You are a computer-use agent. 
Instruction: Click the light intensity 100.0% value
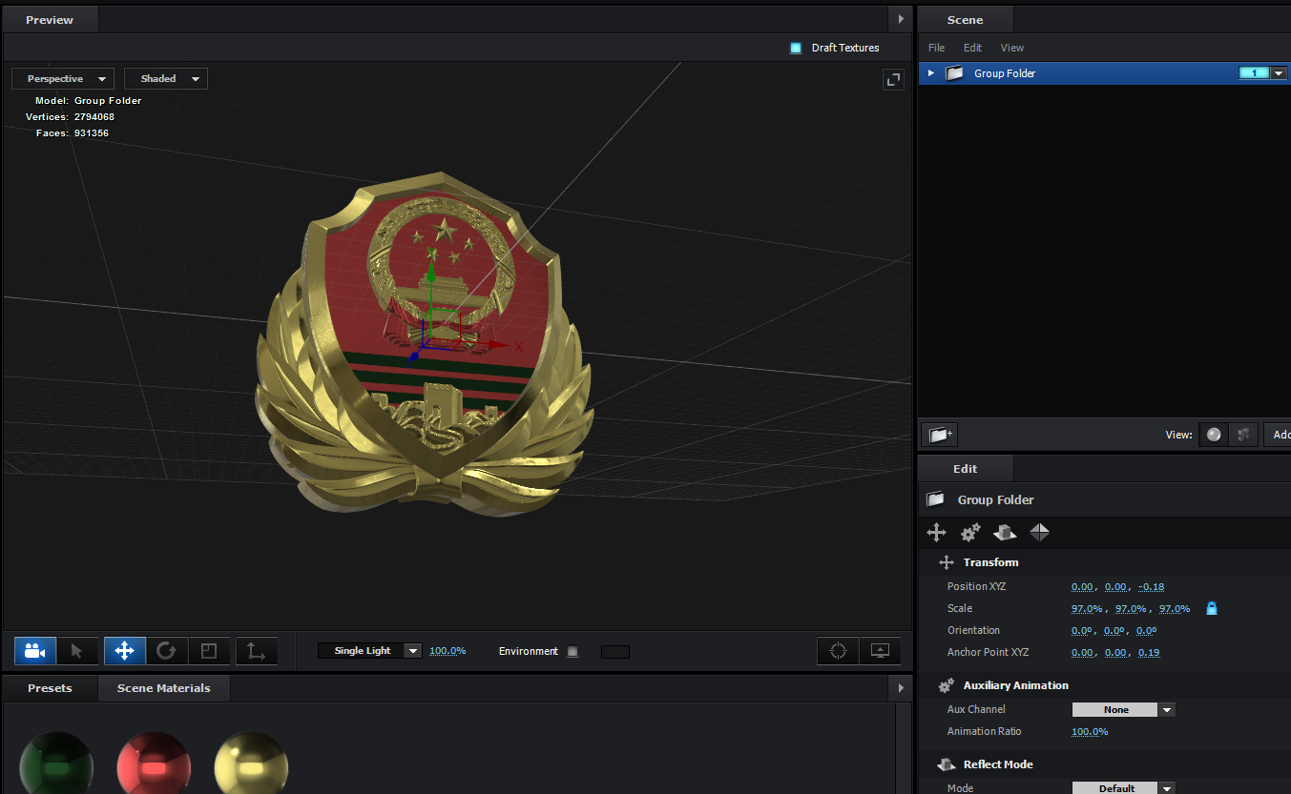(x=448, y=651)
